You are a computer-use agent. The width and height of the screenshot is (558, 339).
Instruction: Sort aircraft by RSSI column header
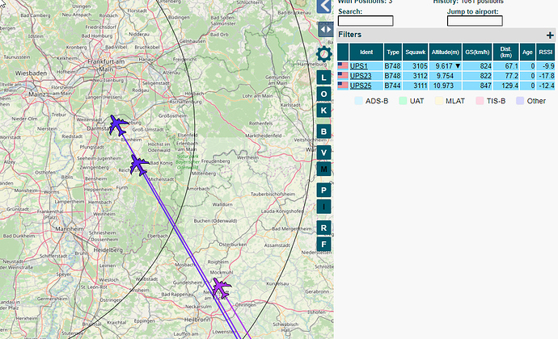(546, 52)
